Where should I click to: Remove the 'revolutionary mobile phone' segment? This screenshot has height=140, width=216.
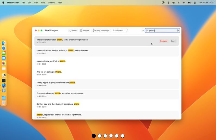pos(164,41)
